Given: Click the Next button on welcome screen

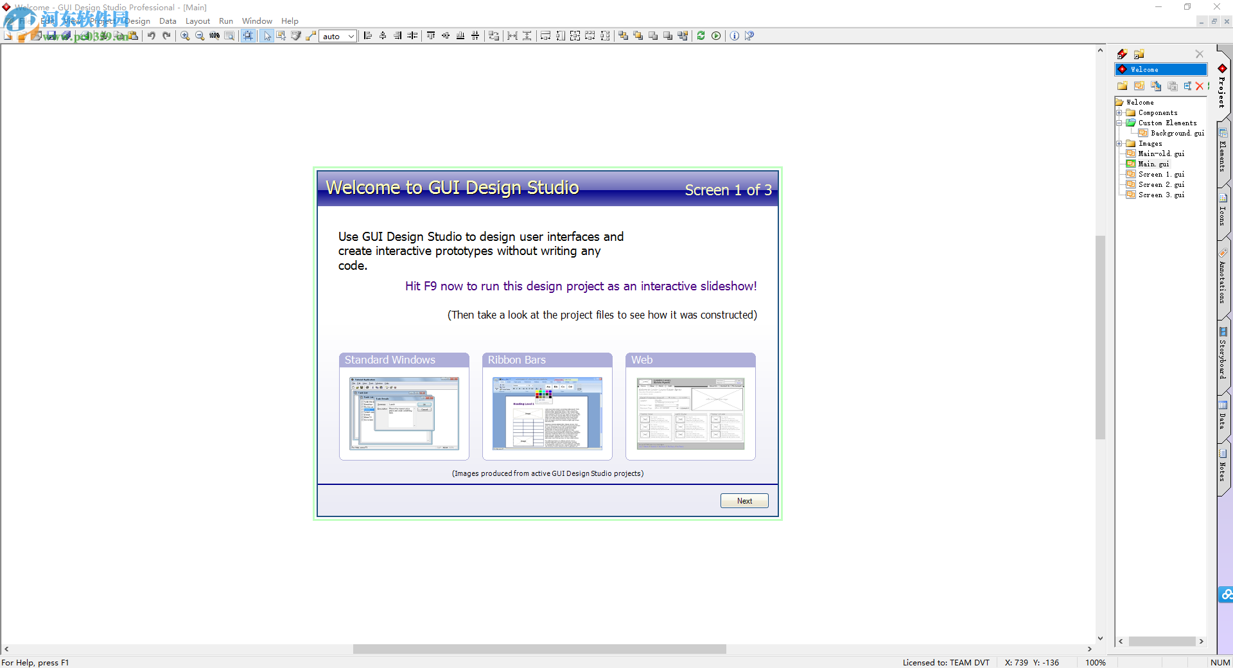Looking at the screenshot, I should coord(744,501).
